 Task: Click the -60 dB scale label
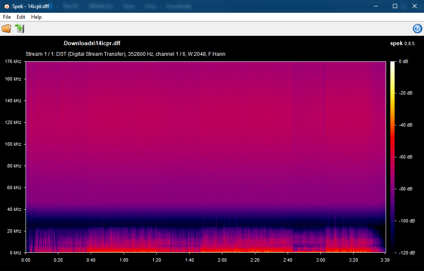coord(405,157)
